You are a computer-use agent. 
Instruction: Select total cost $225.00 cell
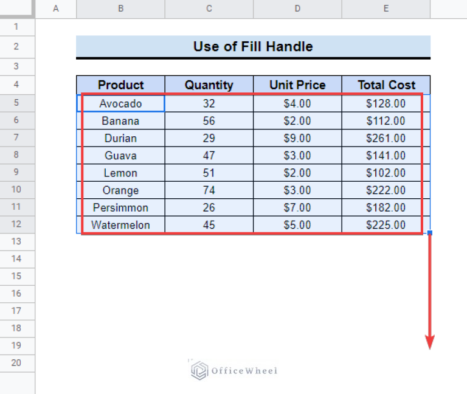click(x=386, y=224)
